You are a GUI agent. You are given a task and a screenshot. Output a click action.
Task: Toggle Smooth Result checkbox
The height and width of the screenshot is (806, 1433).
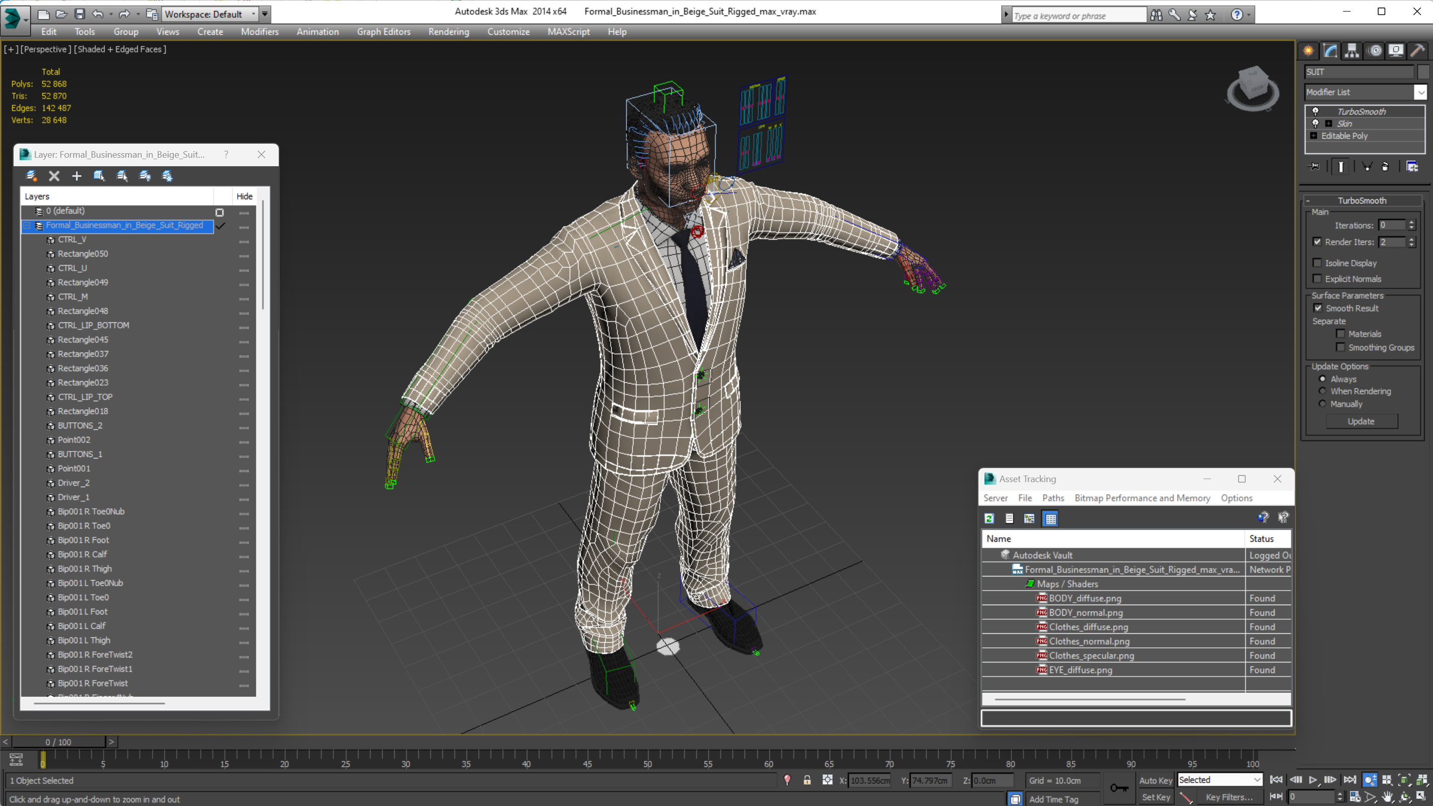1318,308
